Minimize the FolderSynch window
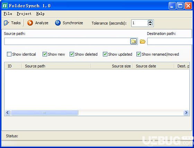Screen dimensions: 194x148 point(172,6)
